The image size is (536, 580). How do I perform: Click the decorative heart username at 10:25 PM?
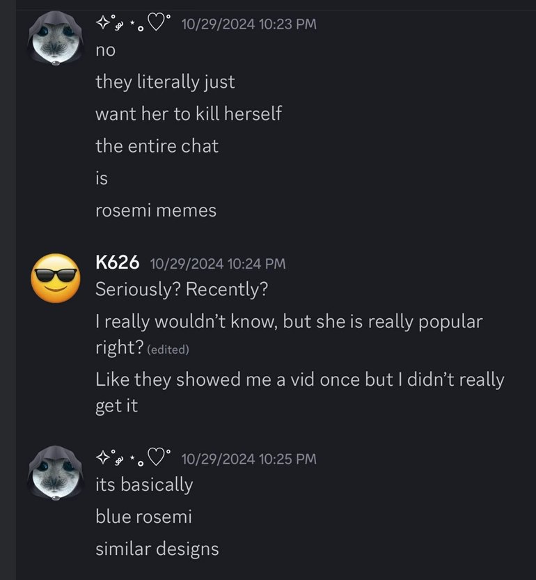134,457
